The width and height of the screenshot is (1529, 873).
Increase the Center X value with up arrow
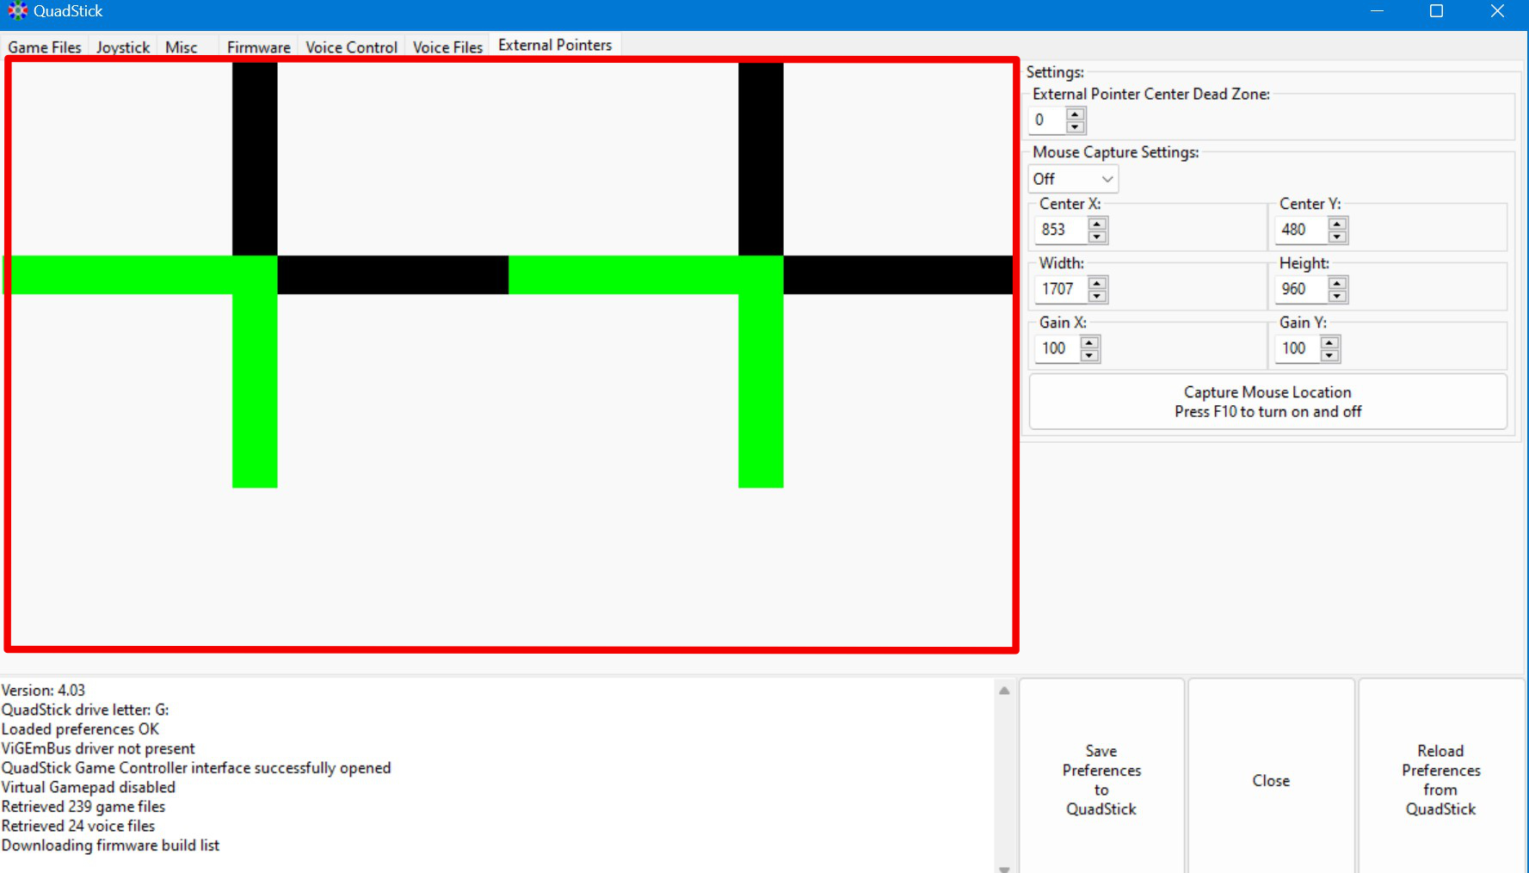[1097, 224]
